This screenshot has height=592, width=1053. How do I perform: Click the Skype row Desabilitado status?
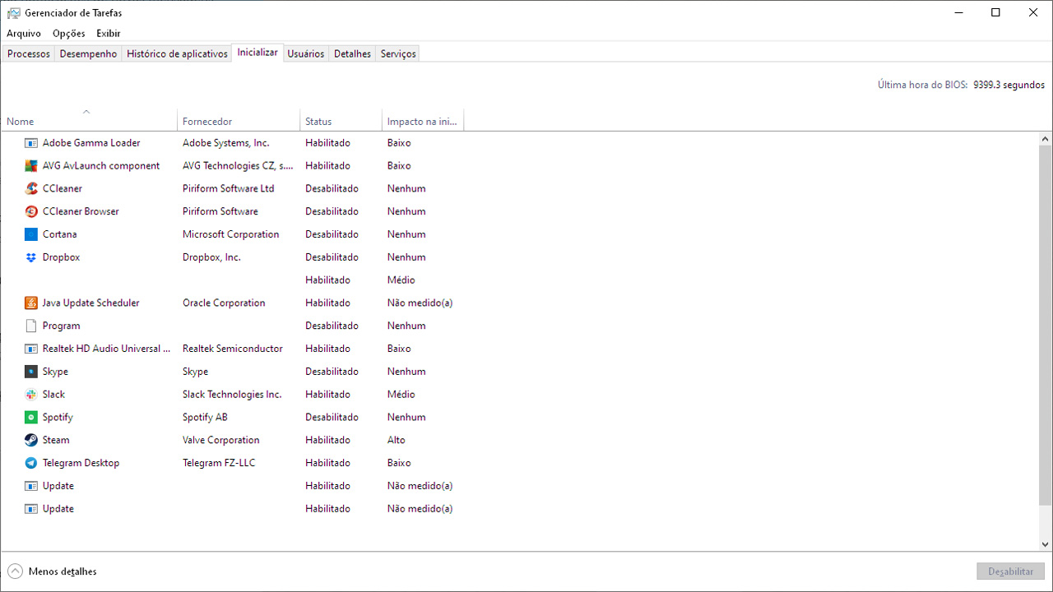[332, 372]
